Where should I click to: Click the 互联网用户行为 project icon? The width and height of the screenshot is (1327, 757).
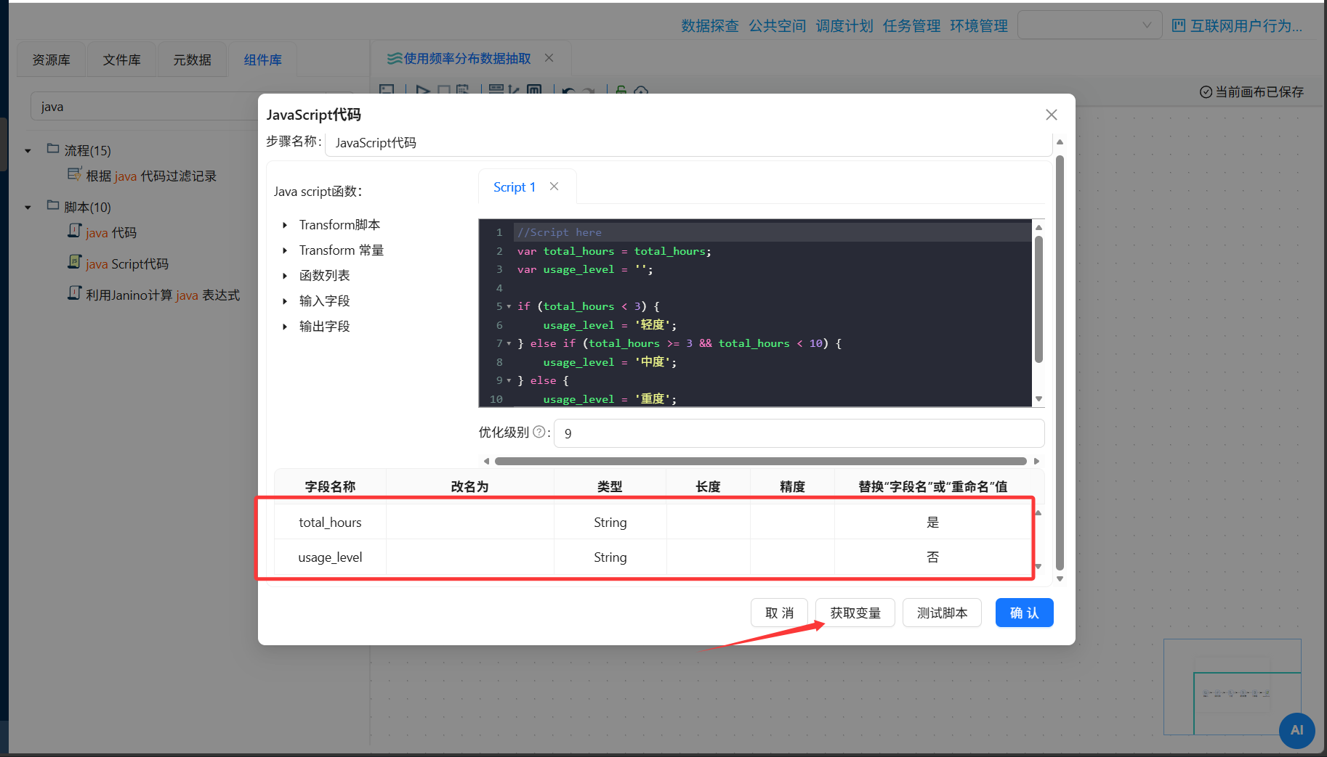pos(1179,26)
